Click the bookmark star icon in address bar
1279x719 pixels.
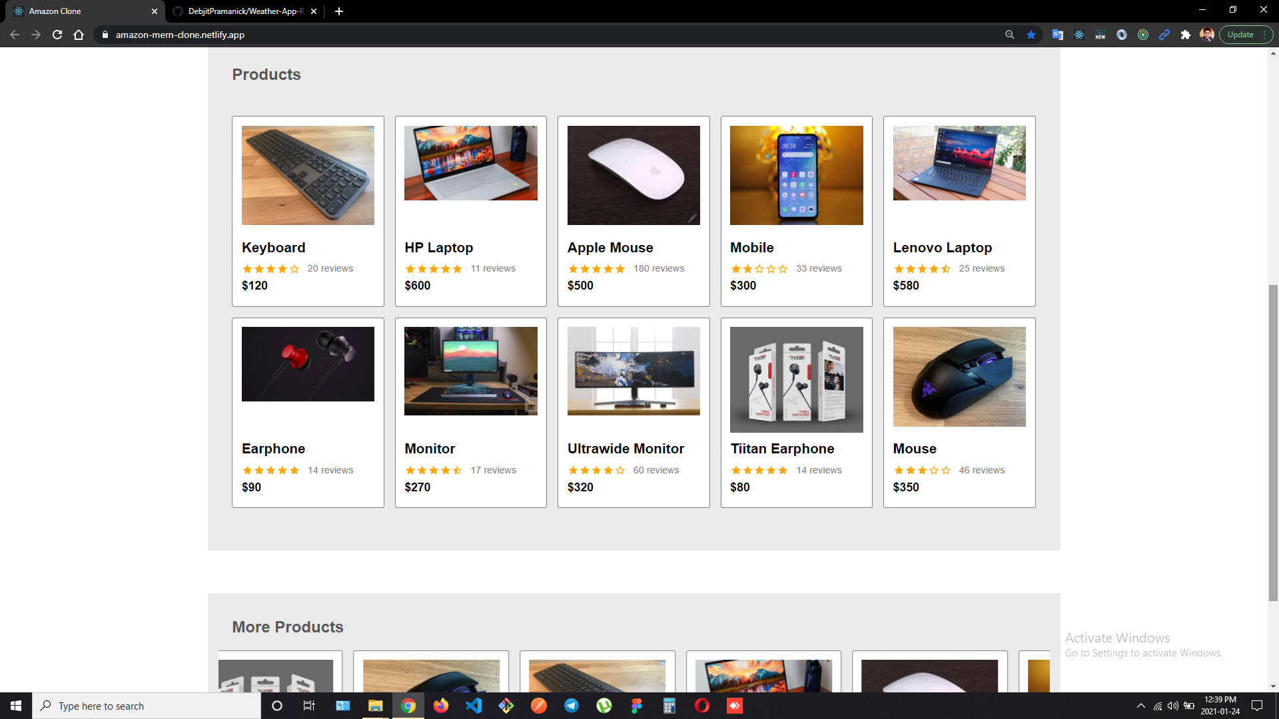(1031, 35)
